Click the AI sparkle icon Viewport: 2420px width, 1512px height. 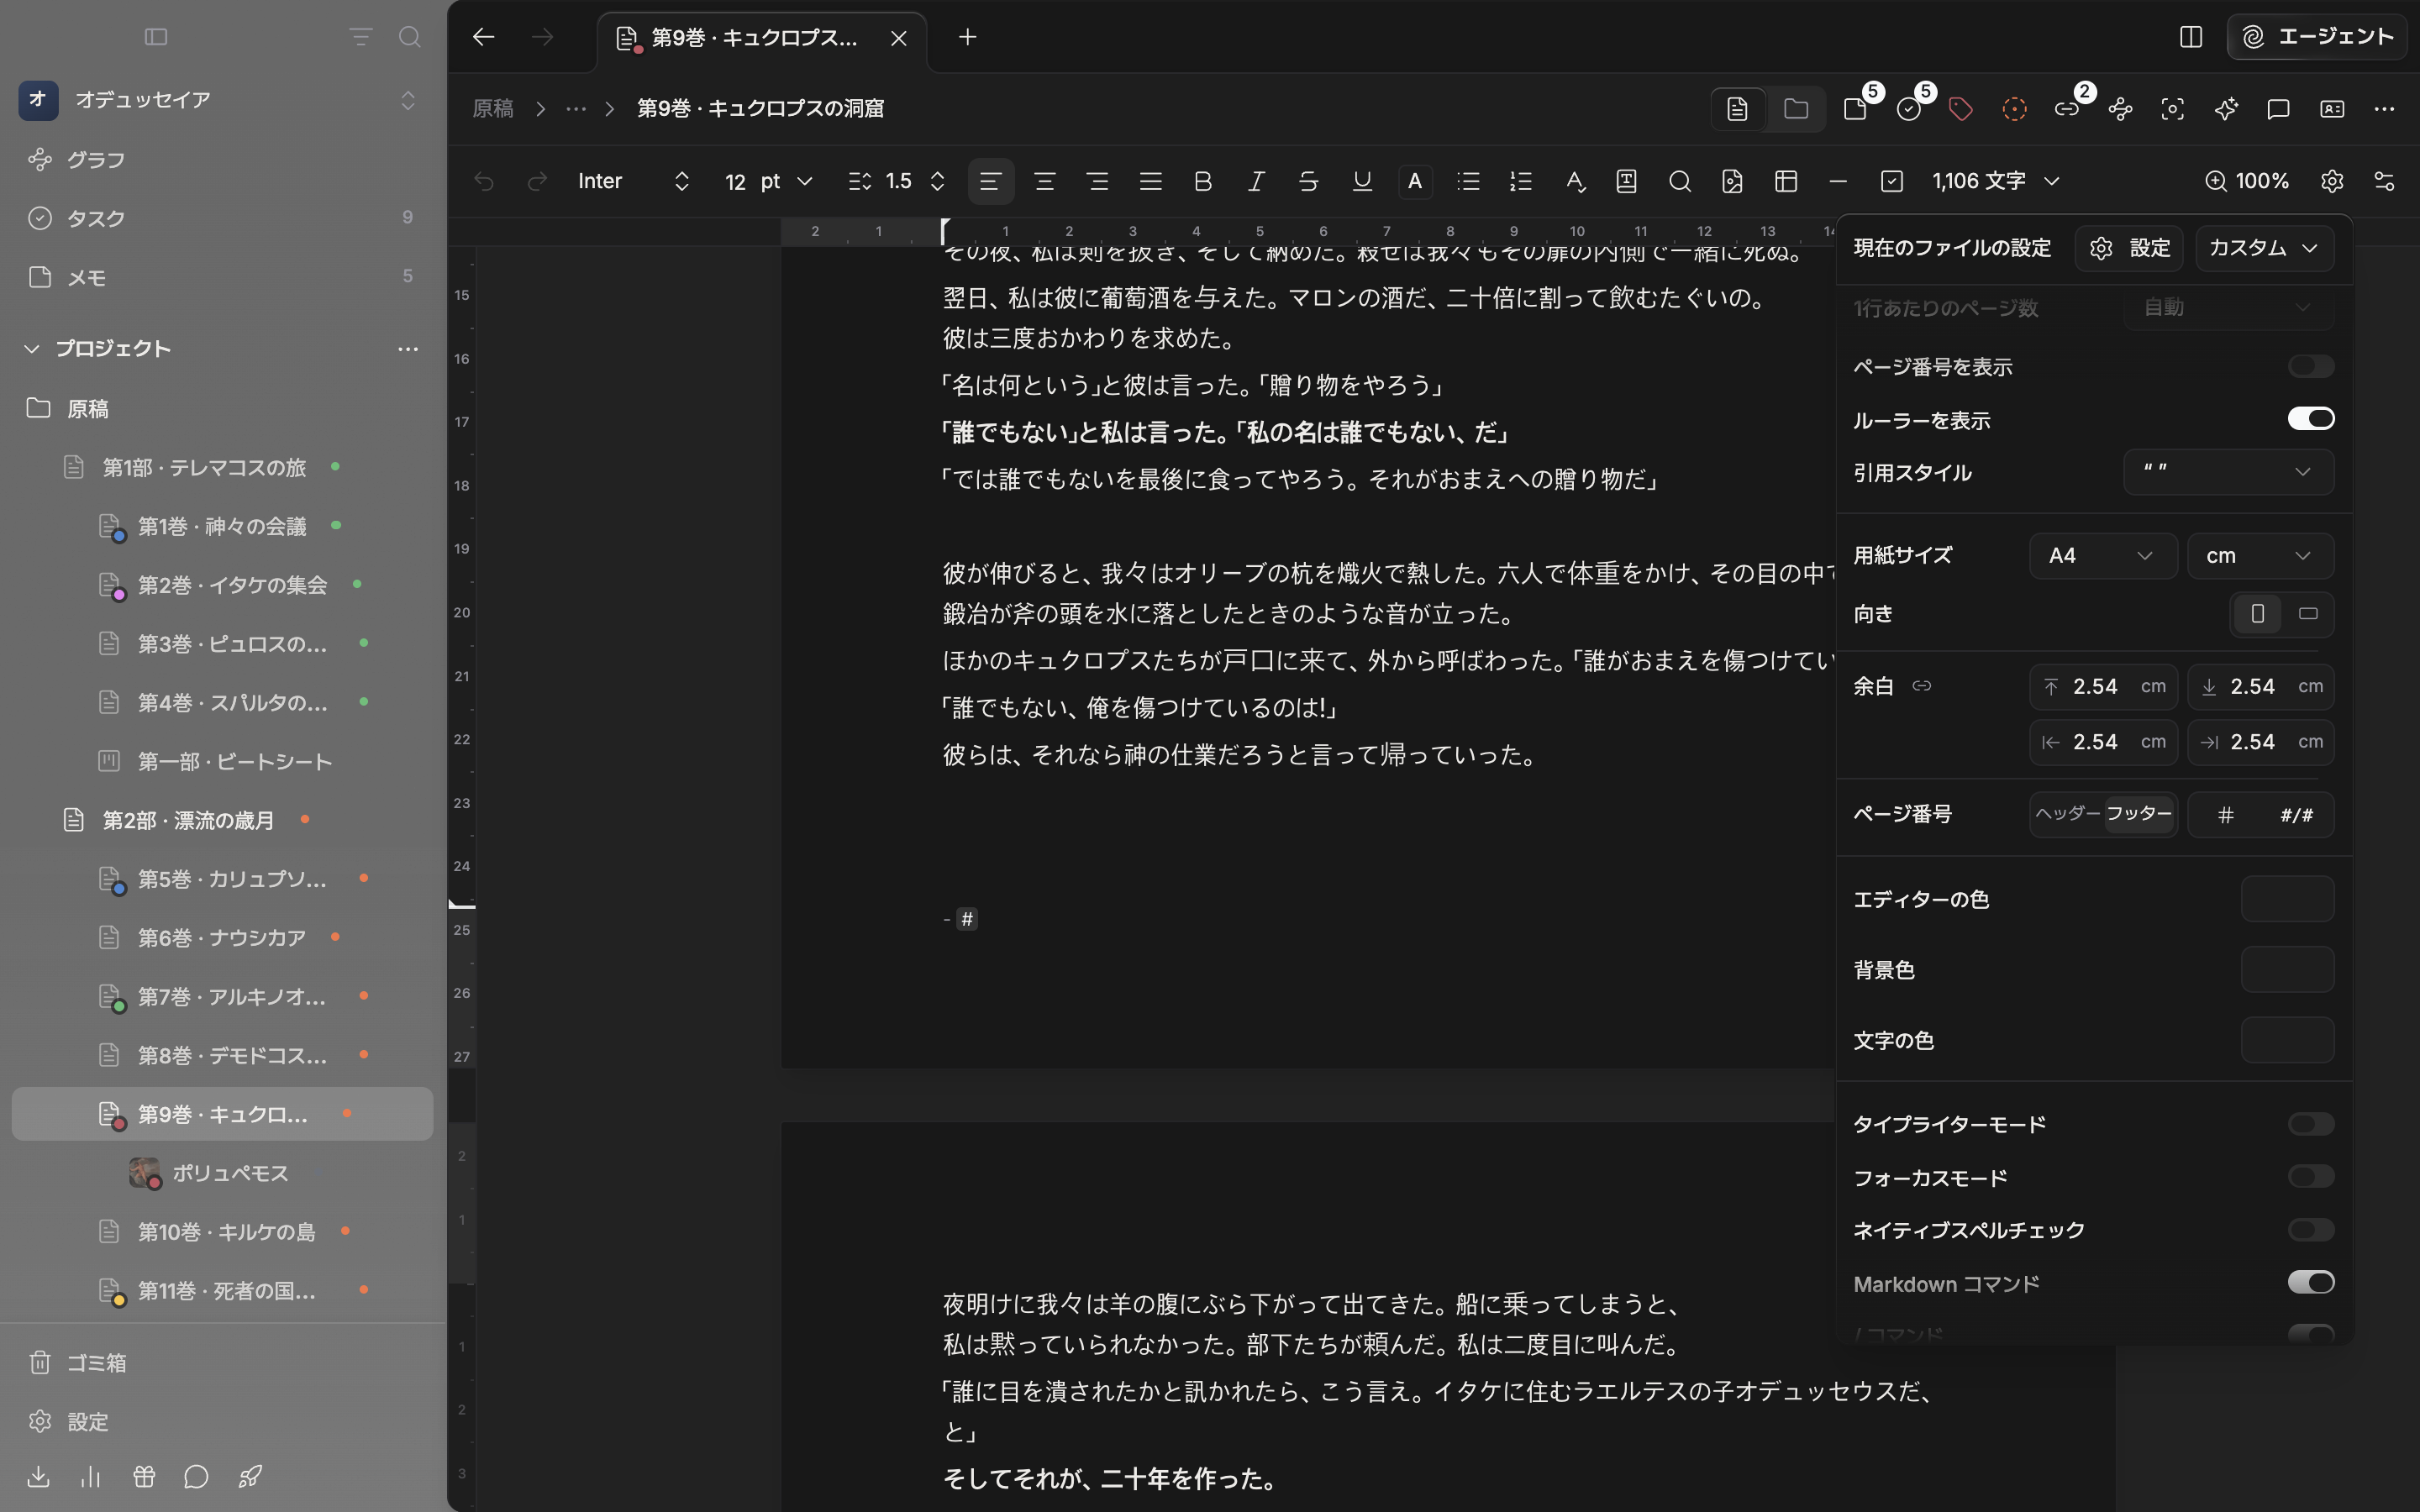tap(2226, 109)
